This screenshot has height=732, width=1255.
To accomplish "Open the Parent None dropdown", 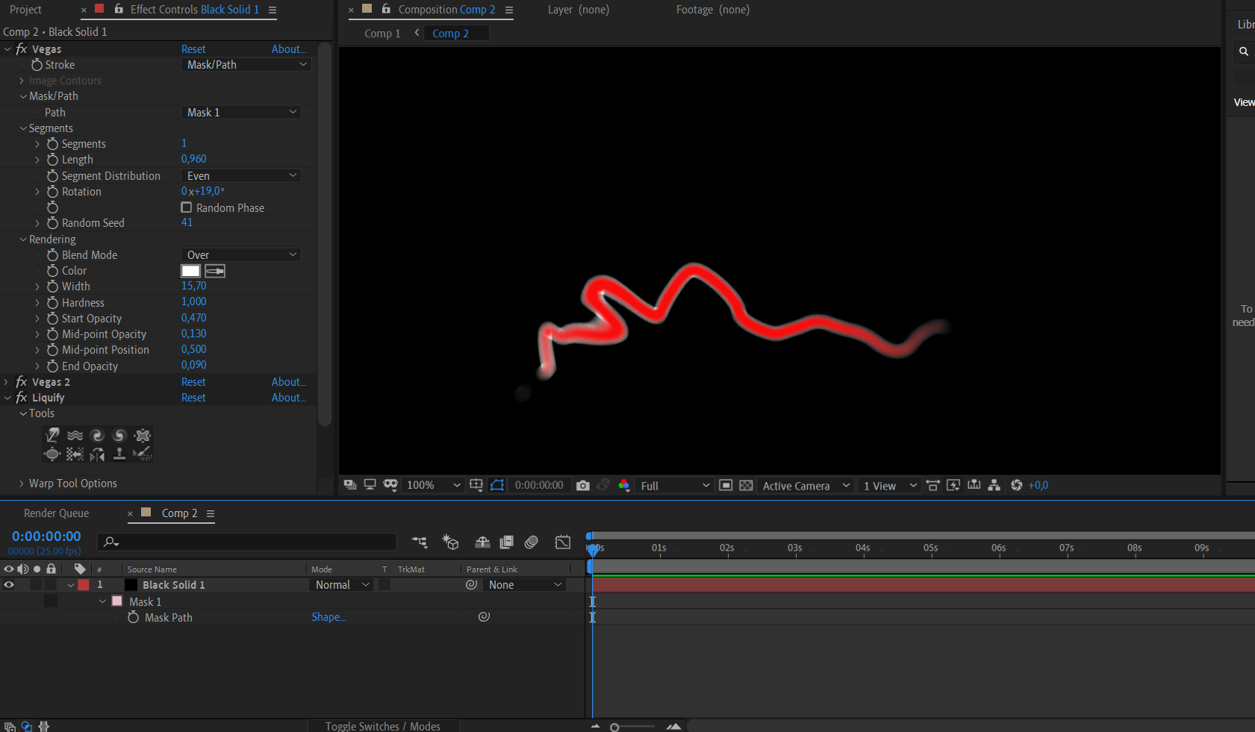I will (x=524, y=585).
